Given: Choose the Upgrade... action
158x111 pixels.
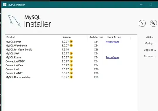Looking at the screenshot, I should [150, 50].
